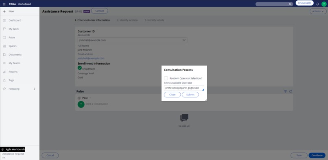Click the Pulse chat icon in sidebar
The height and width of the screenshot is (160, 328).
(x=4, y=38)
